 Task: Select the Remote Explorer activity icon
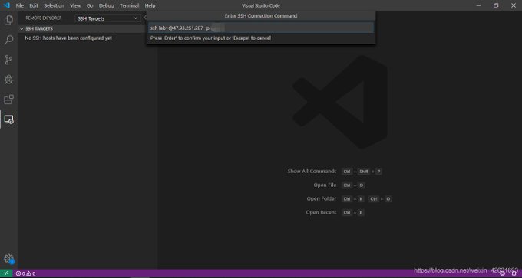pos(8,119)
